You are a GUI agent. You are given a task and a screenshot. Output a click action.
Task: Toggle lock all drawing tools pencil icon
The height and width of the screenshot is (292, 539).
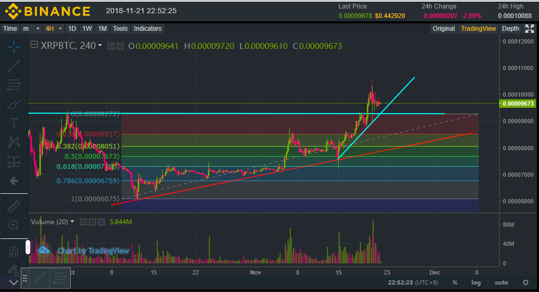pos(13,270)
